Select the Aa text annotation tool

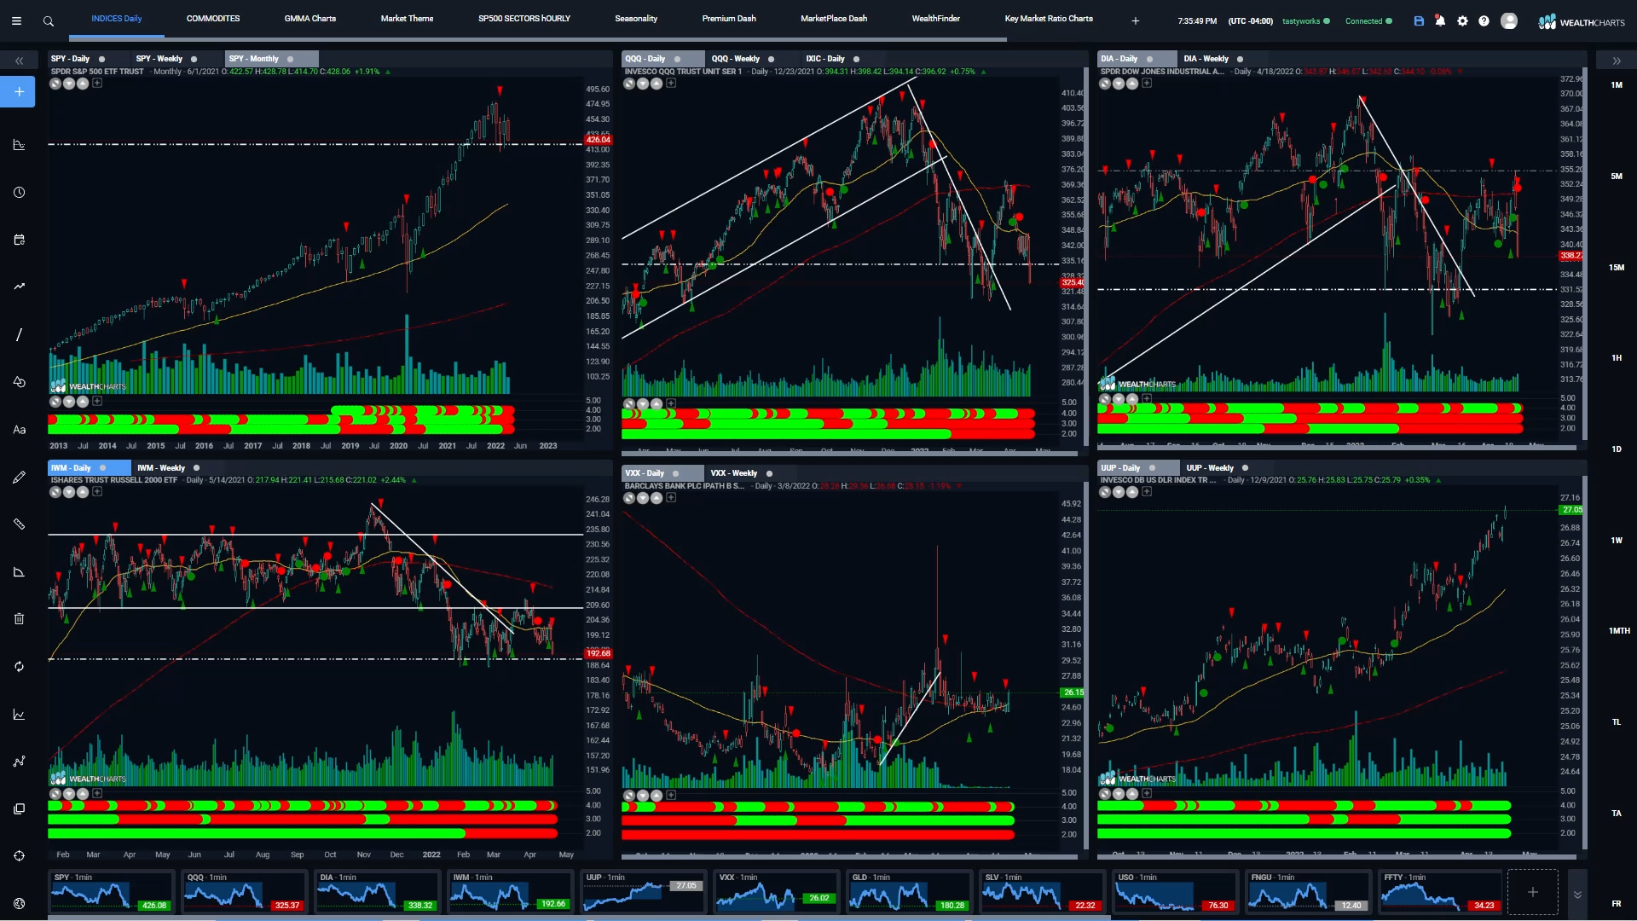coord(19,429)
